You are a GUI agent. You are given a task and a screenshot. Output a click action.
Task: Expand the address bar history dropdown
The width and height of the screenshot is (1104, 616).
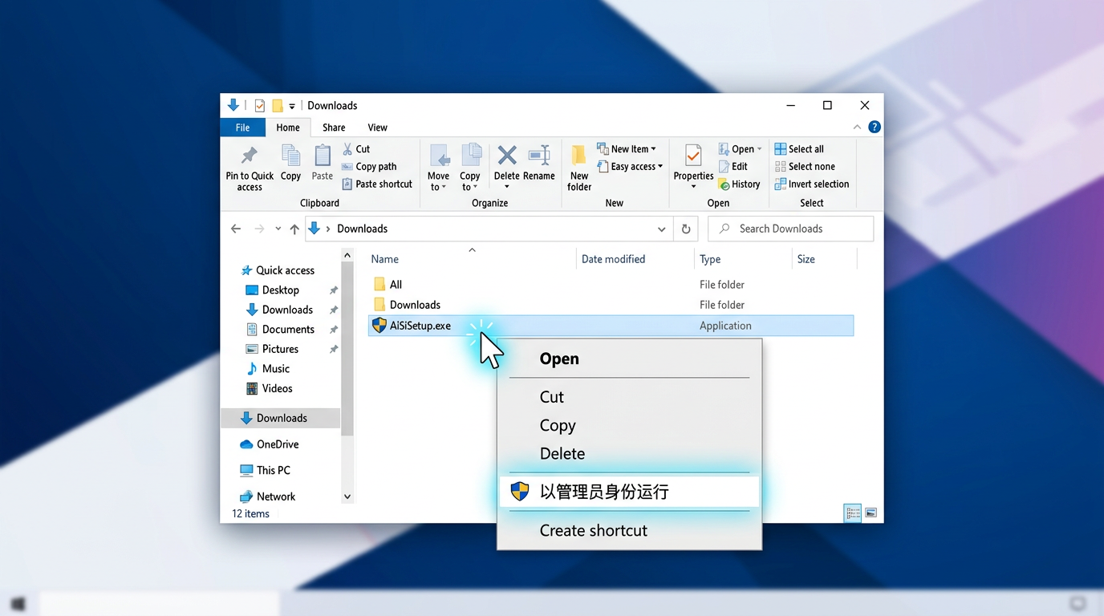661,229
